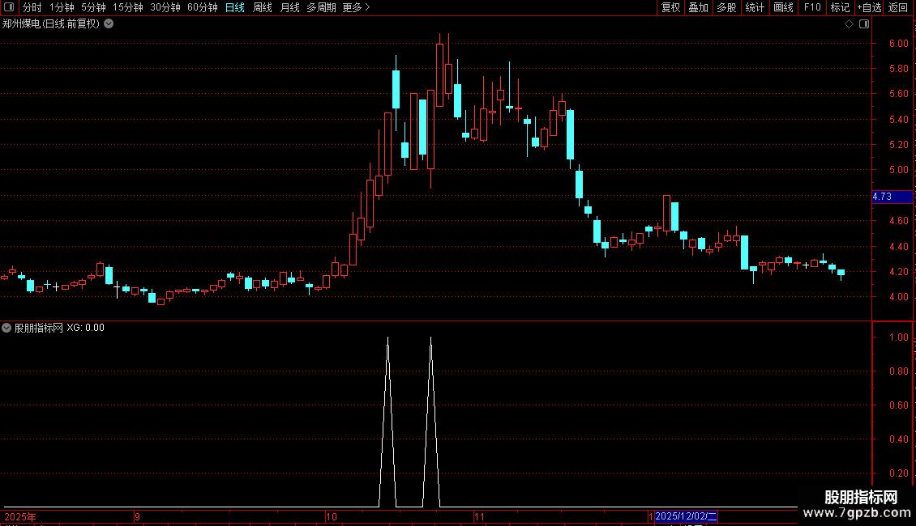Click the month 9 marker on the time axis
The width and height of the screenshot is (916, 526).
(137, 516)
